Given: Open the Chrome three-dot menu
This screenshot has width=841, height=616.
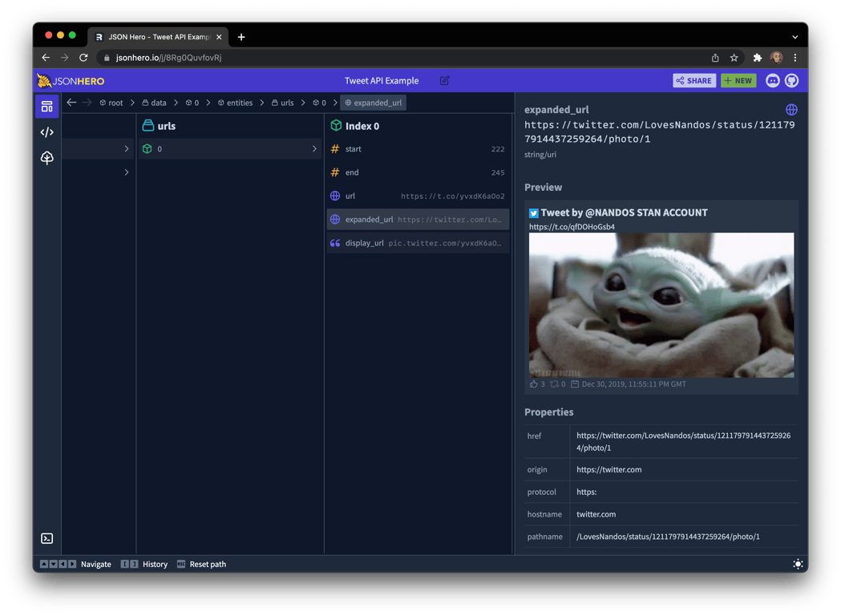Looking at the screenshot, I should pyautogui.click(x=795, y=58).
